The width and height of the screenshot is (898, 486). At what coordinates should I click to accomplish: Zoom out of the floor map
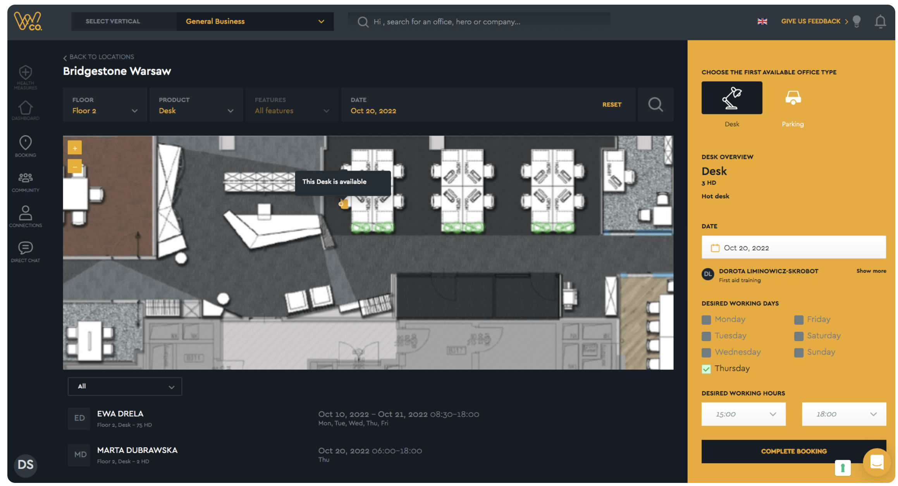pyautogui.click(x=75, y=167)
